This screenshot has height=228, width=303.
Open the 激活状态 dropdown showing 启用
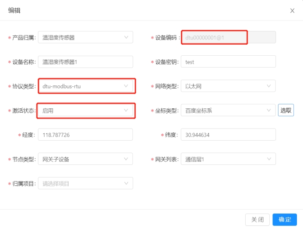tap(85, 110)
